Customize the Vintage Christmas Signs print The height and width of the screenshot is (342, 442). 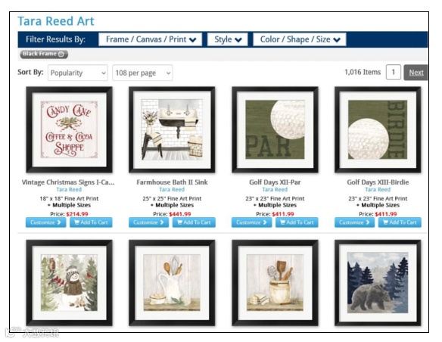pyautogui.click(x=45, y=222)
